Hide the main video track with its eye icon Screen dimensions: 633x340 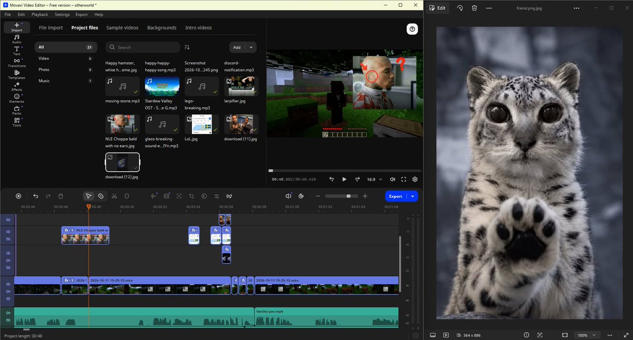[8, 284]
